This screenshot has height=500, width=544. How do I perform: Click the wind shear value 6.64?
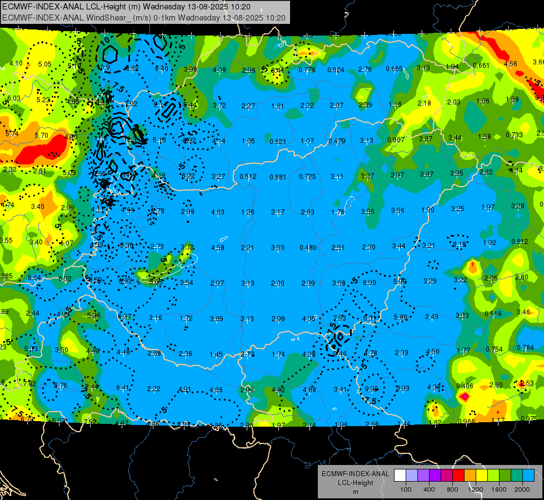point(34,278)
